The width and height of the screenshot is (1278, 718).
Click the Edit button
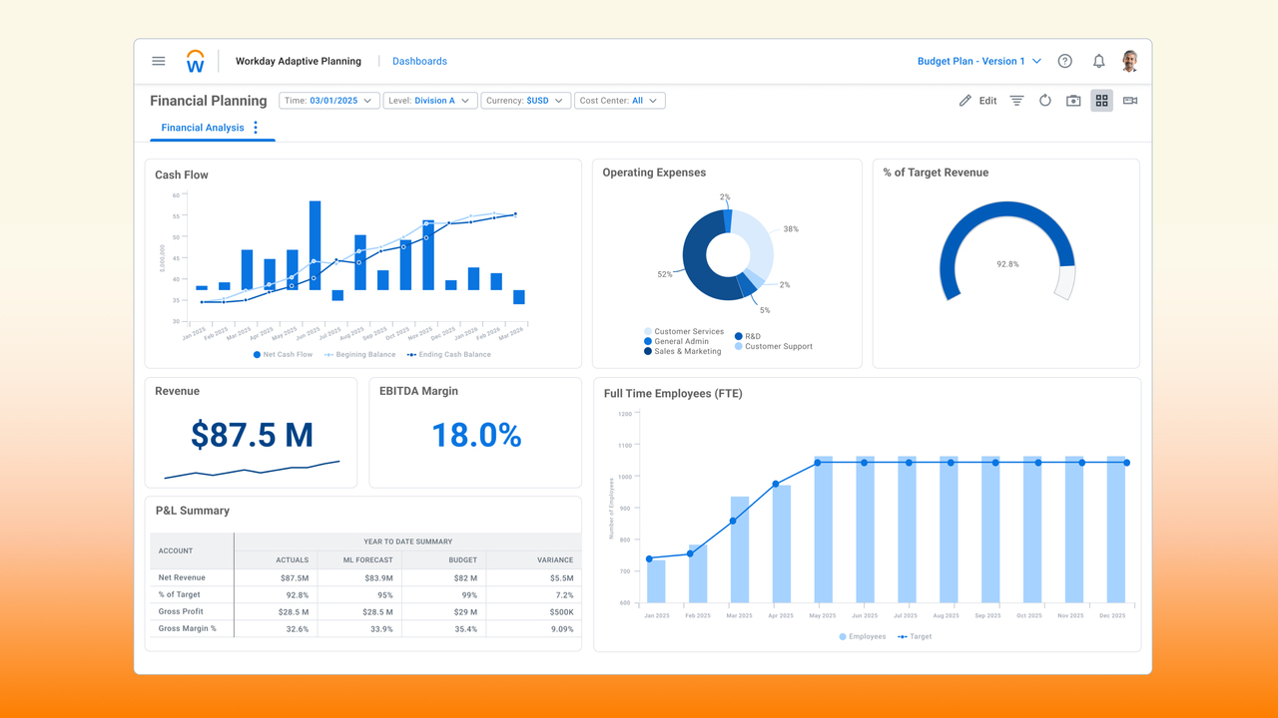[x=974, y=100]
